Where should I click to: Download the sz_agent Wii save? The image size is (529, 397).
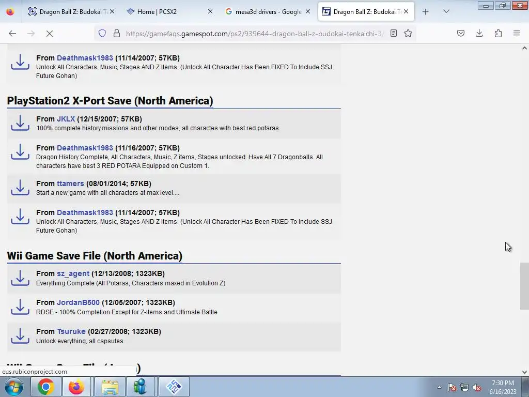click(x=20, y=278)
